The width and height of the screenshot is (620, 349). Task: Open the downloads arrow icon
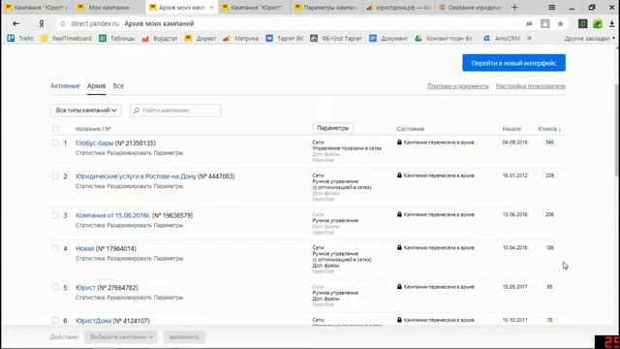611,23
